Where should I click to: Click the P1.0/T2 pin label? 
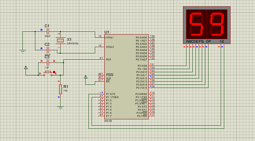click(x=111, y=94)
